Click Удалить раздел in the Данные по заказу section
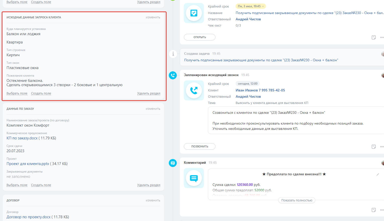The image size is (384, 221). 149,185
